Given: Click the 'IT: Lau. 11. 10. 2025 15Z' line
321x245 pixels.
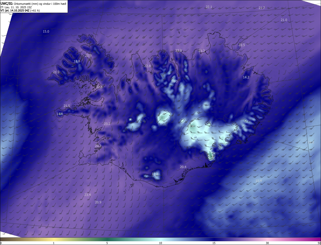Looking at the screenshot, I should (x=16, y=7).
